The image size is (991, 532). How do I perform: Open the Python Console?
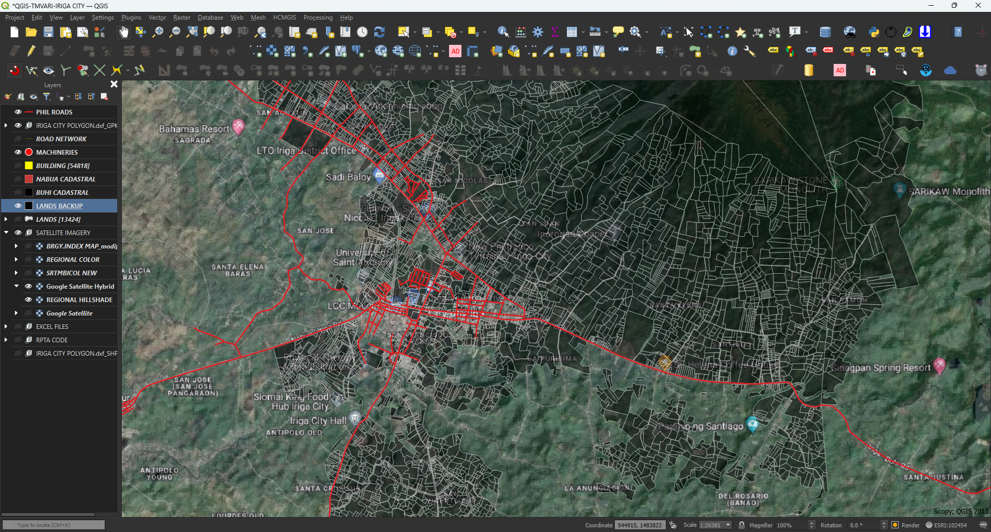[874, 31]
